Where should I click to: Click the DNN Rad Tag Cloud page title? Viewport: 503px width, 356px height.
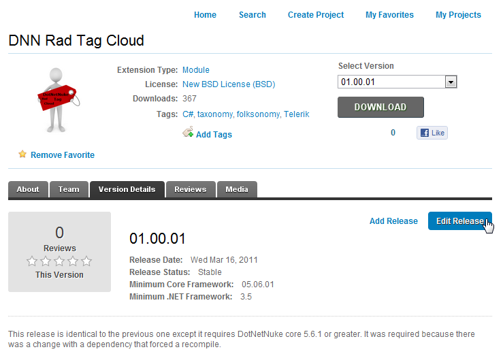76,41
